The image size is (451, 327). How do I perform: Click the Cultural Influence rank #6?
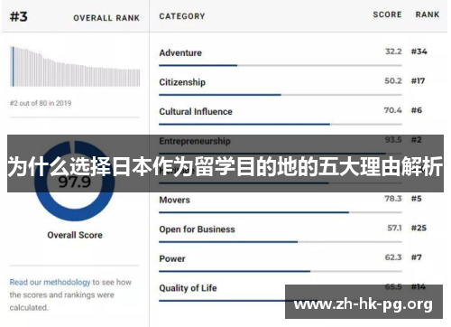point(417,110)
